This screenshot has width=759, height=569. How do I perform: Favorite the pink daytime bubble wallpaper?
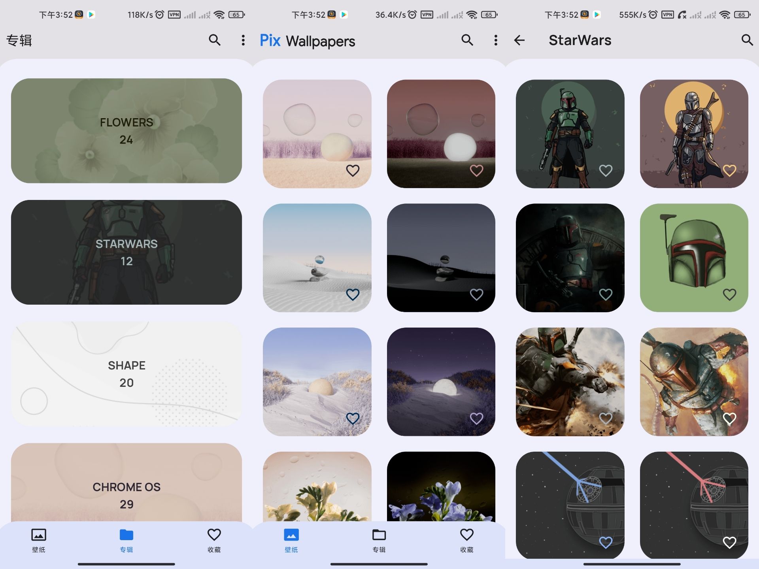pyautogui.click(x=353, y=170)
